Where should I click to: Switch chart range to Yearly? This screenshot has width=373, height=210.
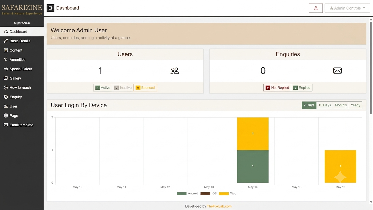356,105
